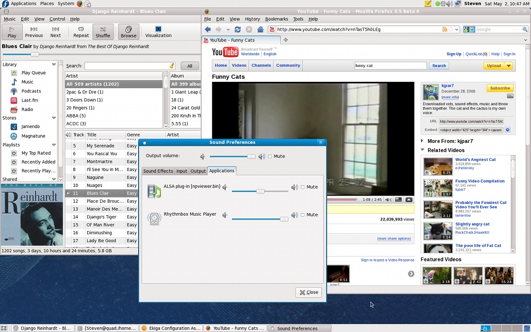The width and height of the screenshot is (531, 332).
Task: Select Last.fm in the Rhythmbox sidebar
Action: click(29, 100)
